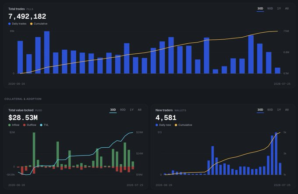Select 30D range in New traders chart
Screen dimensions: 298x194
260,110
